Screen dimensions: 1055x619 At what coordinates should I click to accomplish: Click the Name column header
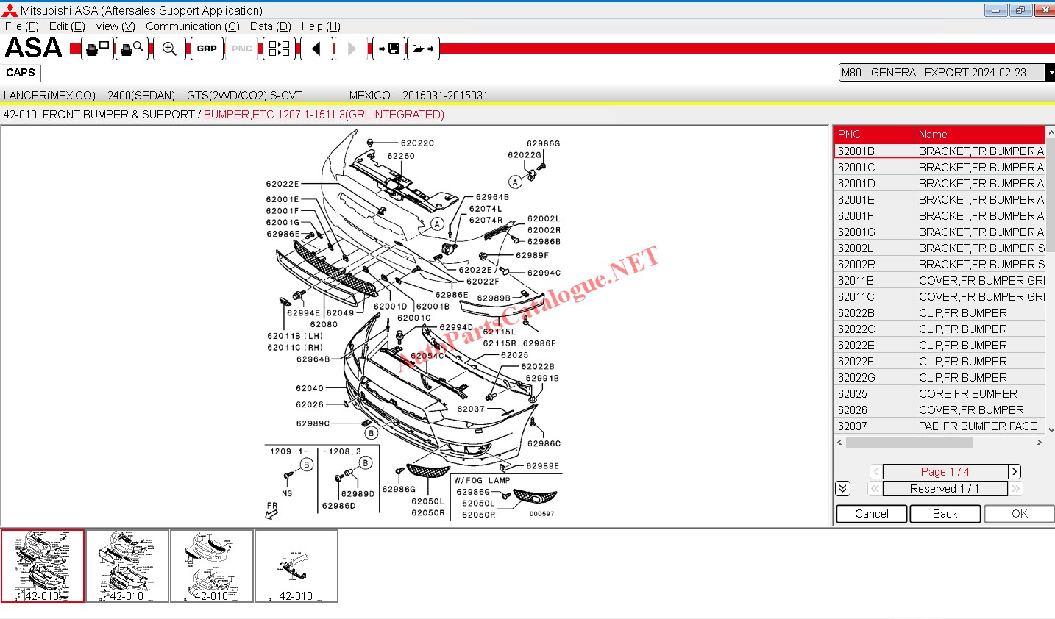pos(980,135)
